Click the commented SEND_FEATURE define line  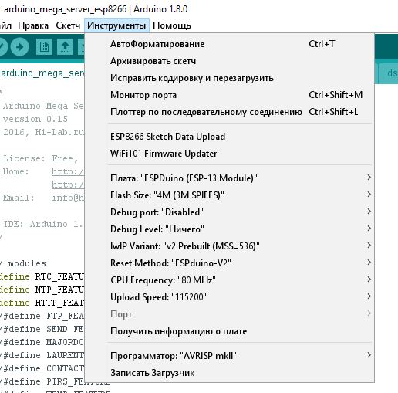click(x=42, y=329)
